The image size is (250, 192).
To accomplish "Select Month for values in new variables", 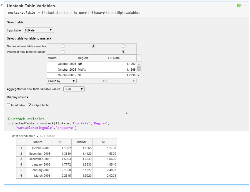I will coord(63,52).
